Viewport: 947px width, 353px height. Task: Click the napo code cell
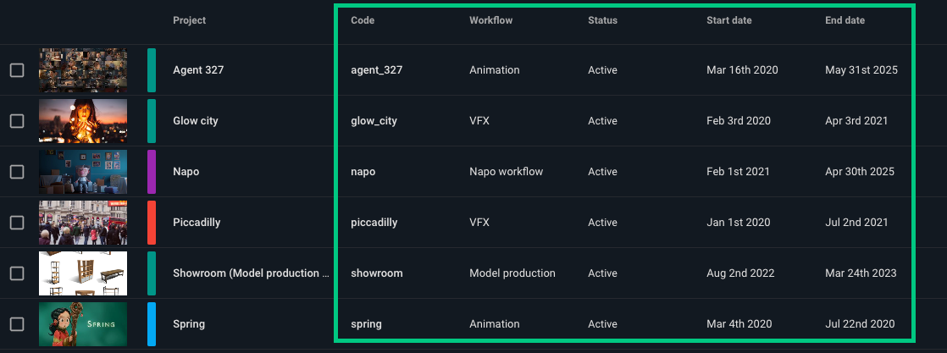pyautogui.click(x=363, y=172)
